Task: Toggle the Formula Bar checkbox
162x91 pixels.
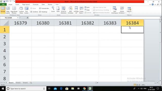Action: click(40, 8)
